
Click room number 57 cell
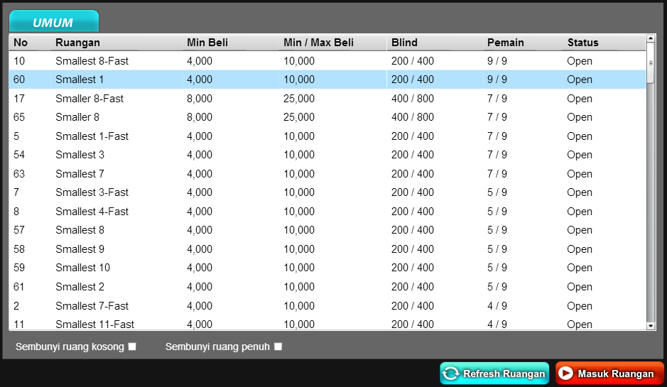[19, 230]
